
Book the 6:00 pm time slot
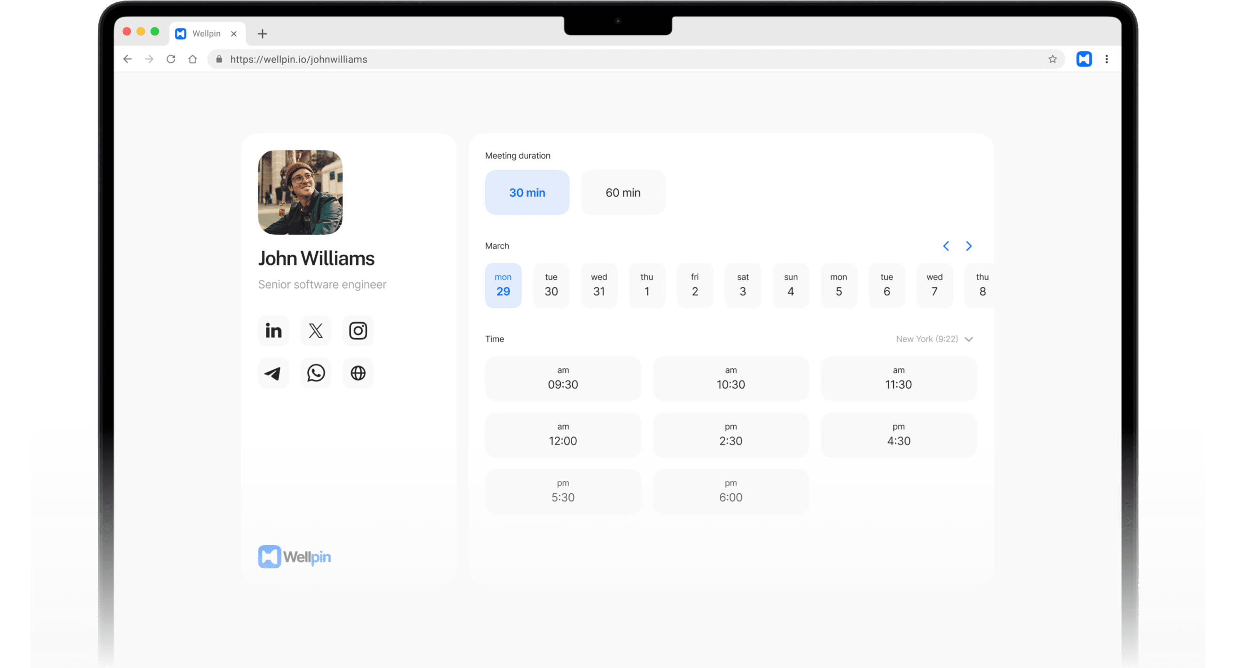730,491
